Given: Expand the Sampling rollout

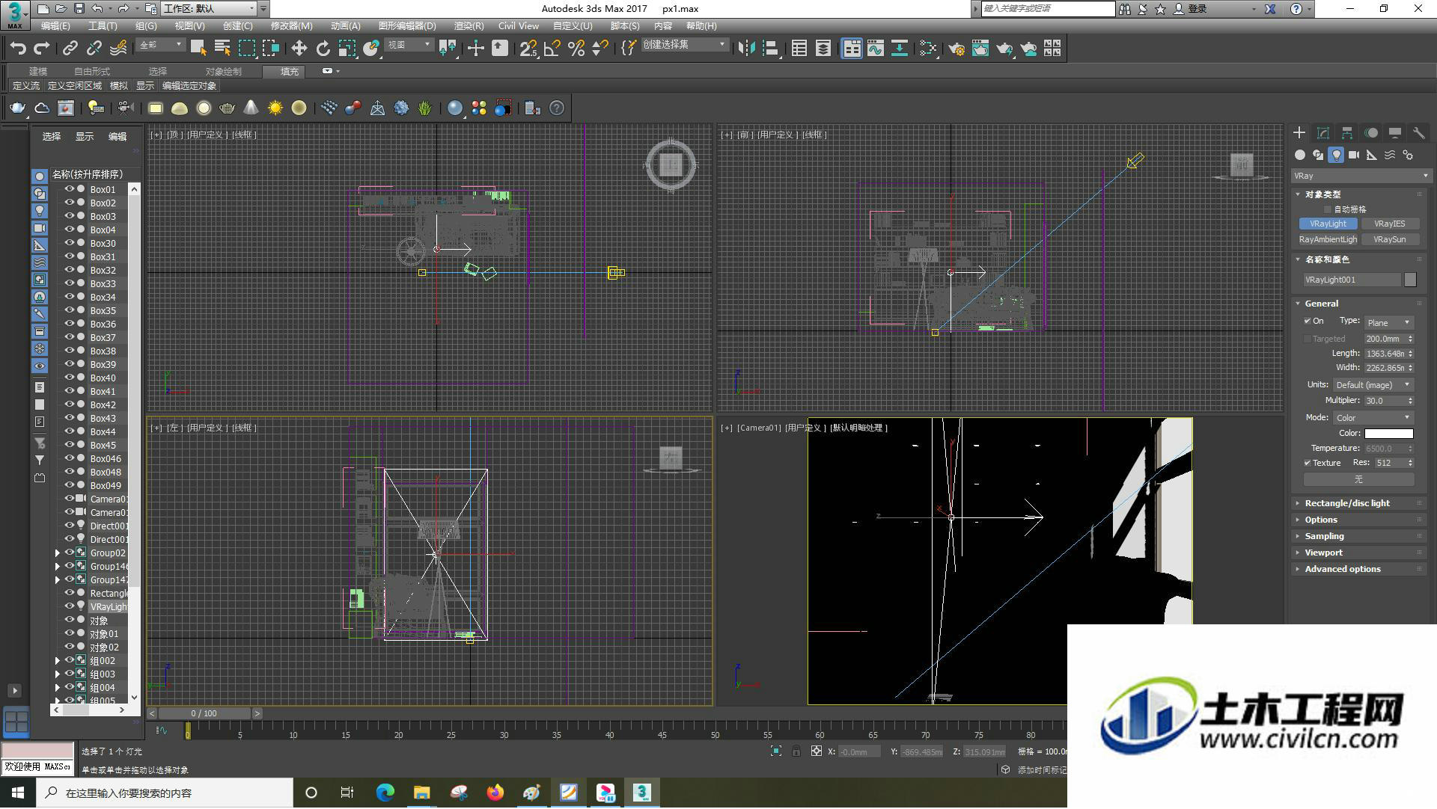Looking at the screenshot, I should point(1359,537).
